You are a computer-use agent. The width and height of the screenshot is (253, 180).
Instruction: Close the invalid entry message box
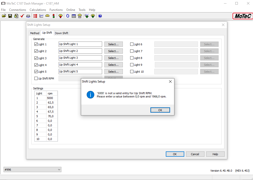click(x=170, y=82)
